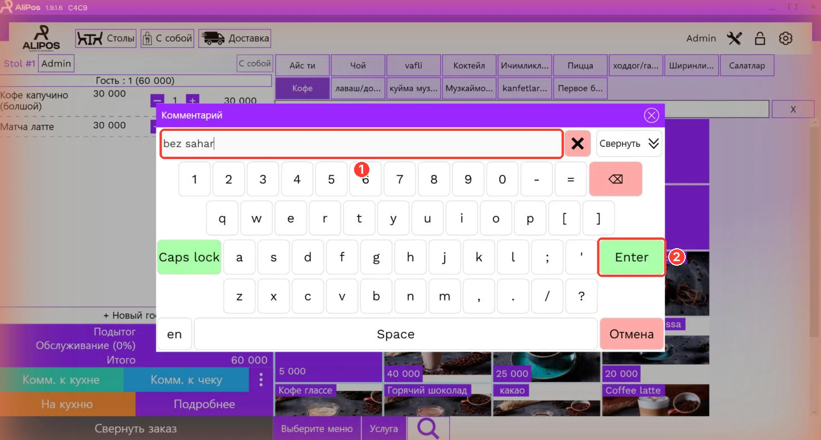The height and width of the screenshot is (440, 821).
Task: Clear comment text with X button
Action: pyautogui.click(x=577, y=143)
